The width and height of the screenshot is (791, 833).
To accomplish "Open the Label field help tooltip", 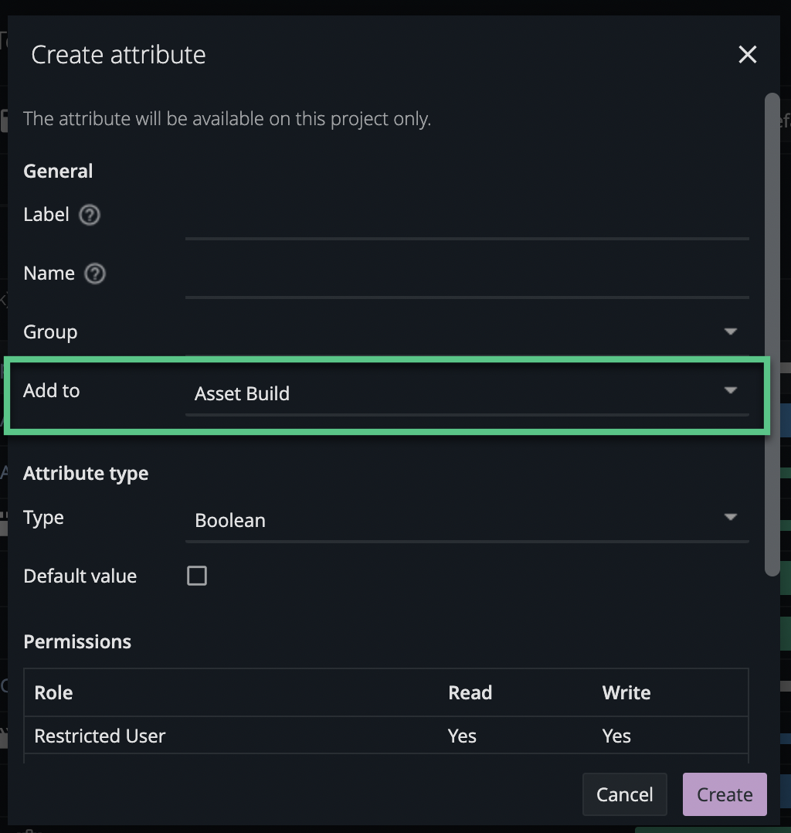I will pyautogui.click(x=89, y=215).
